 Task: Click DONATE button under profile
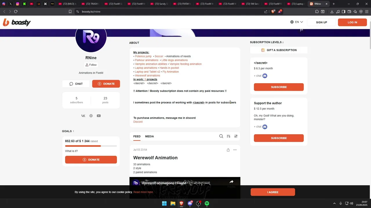pos(106,84)
